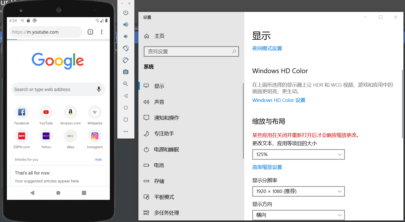
Task: Tap Android recents navigation button on phone screen
Action: [x=84, y=193]
